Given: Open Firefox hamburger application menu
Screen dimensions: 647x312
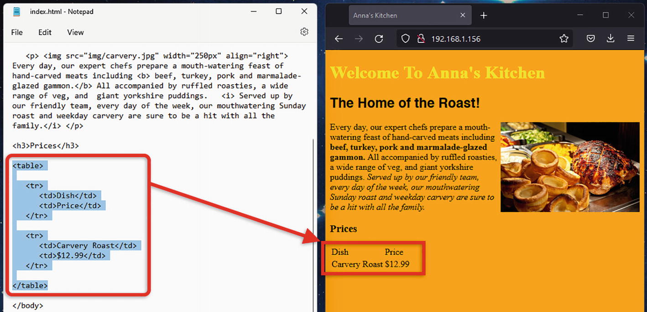Looking at the screenshot, I should point(631,39).
